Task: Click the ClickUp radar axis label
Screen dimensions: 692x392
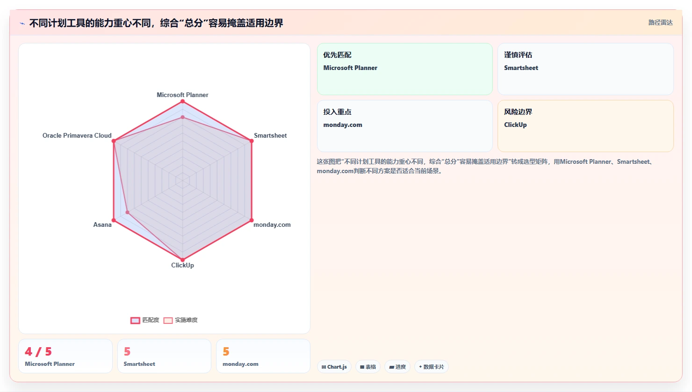Action: [x=182, y=265]
